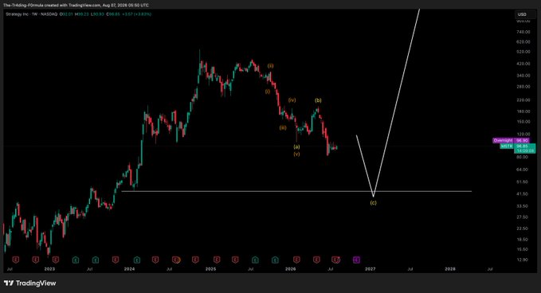Click the 2025 label on the time axis
This screenshot has height=293, width=541.
(211, 269)
